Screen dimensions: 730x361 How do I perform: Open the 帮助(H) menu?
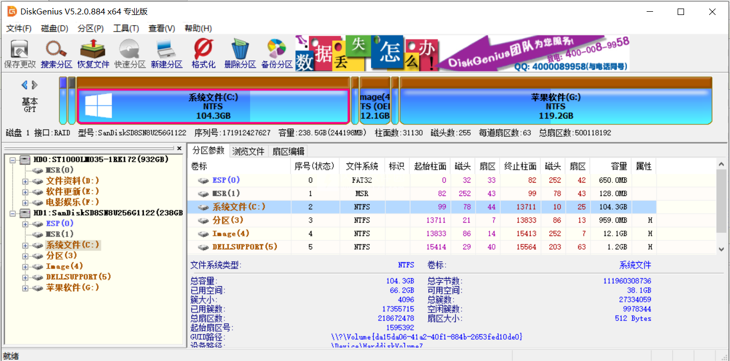point(198,28)
